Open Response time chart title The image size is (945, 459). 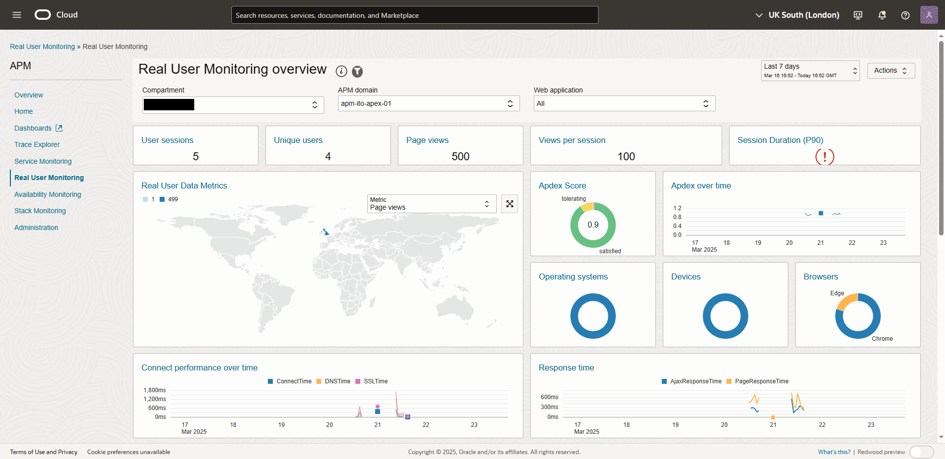tap(566, 367)
